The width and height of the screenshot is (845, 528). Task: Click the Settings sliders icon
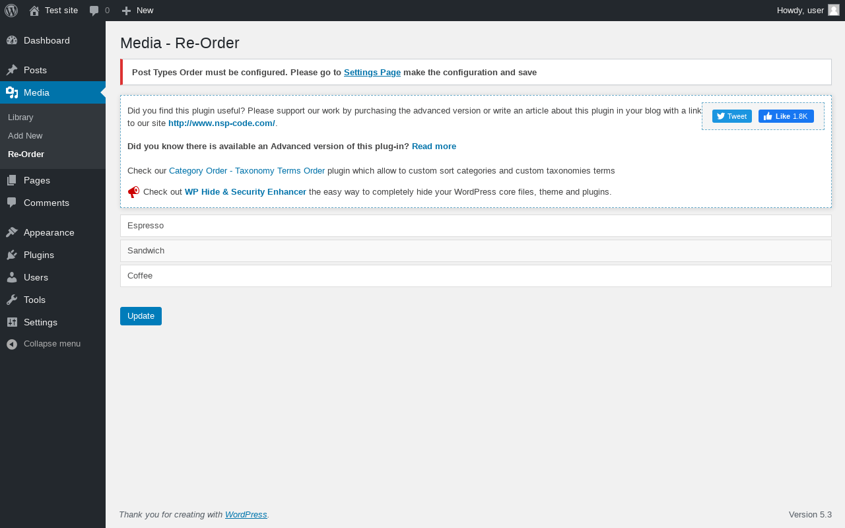tap(12, 322)
